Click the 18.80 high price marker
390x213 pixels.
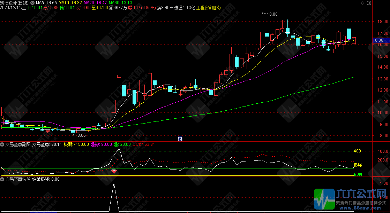point(272,14)
